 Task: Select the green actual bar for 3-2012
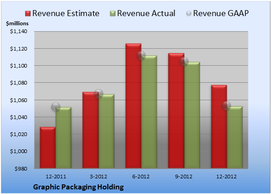[x=106, y=131]
